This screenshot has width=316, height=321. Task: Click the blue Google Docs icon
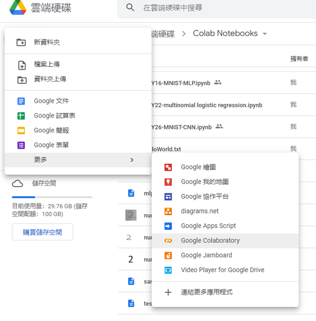tap(21, 101)
